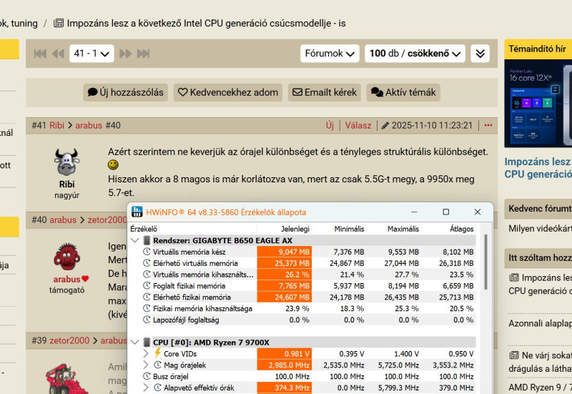Collapse the Rendszer: GIGABYTE B650 EAGLE AX group
Screen dimensions: 572x394
tap(135, 240)
